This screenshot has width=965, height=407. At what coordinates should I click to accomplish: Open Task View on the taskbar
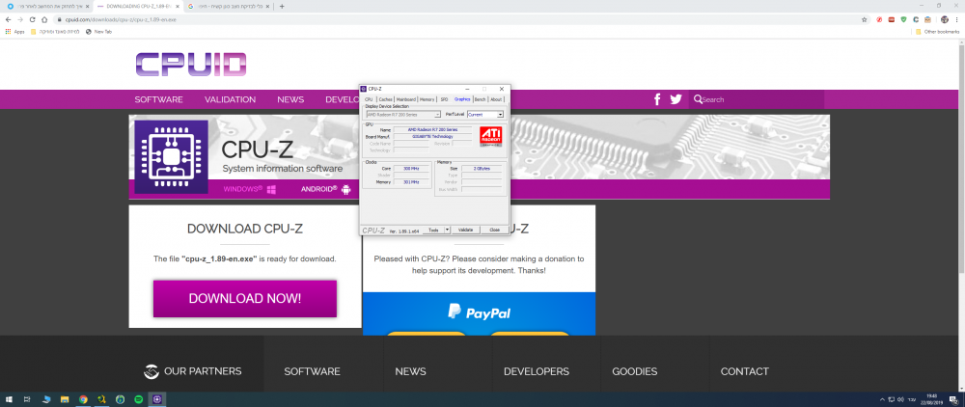[x=27, y=399]
